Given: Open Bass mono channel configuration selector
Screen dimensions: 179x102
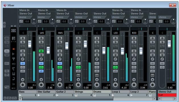Looking at the screenshot, I should coord(25,17).
